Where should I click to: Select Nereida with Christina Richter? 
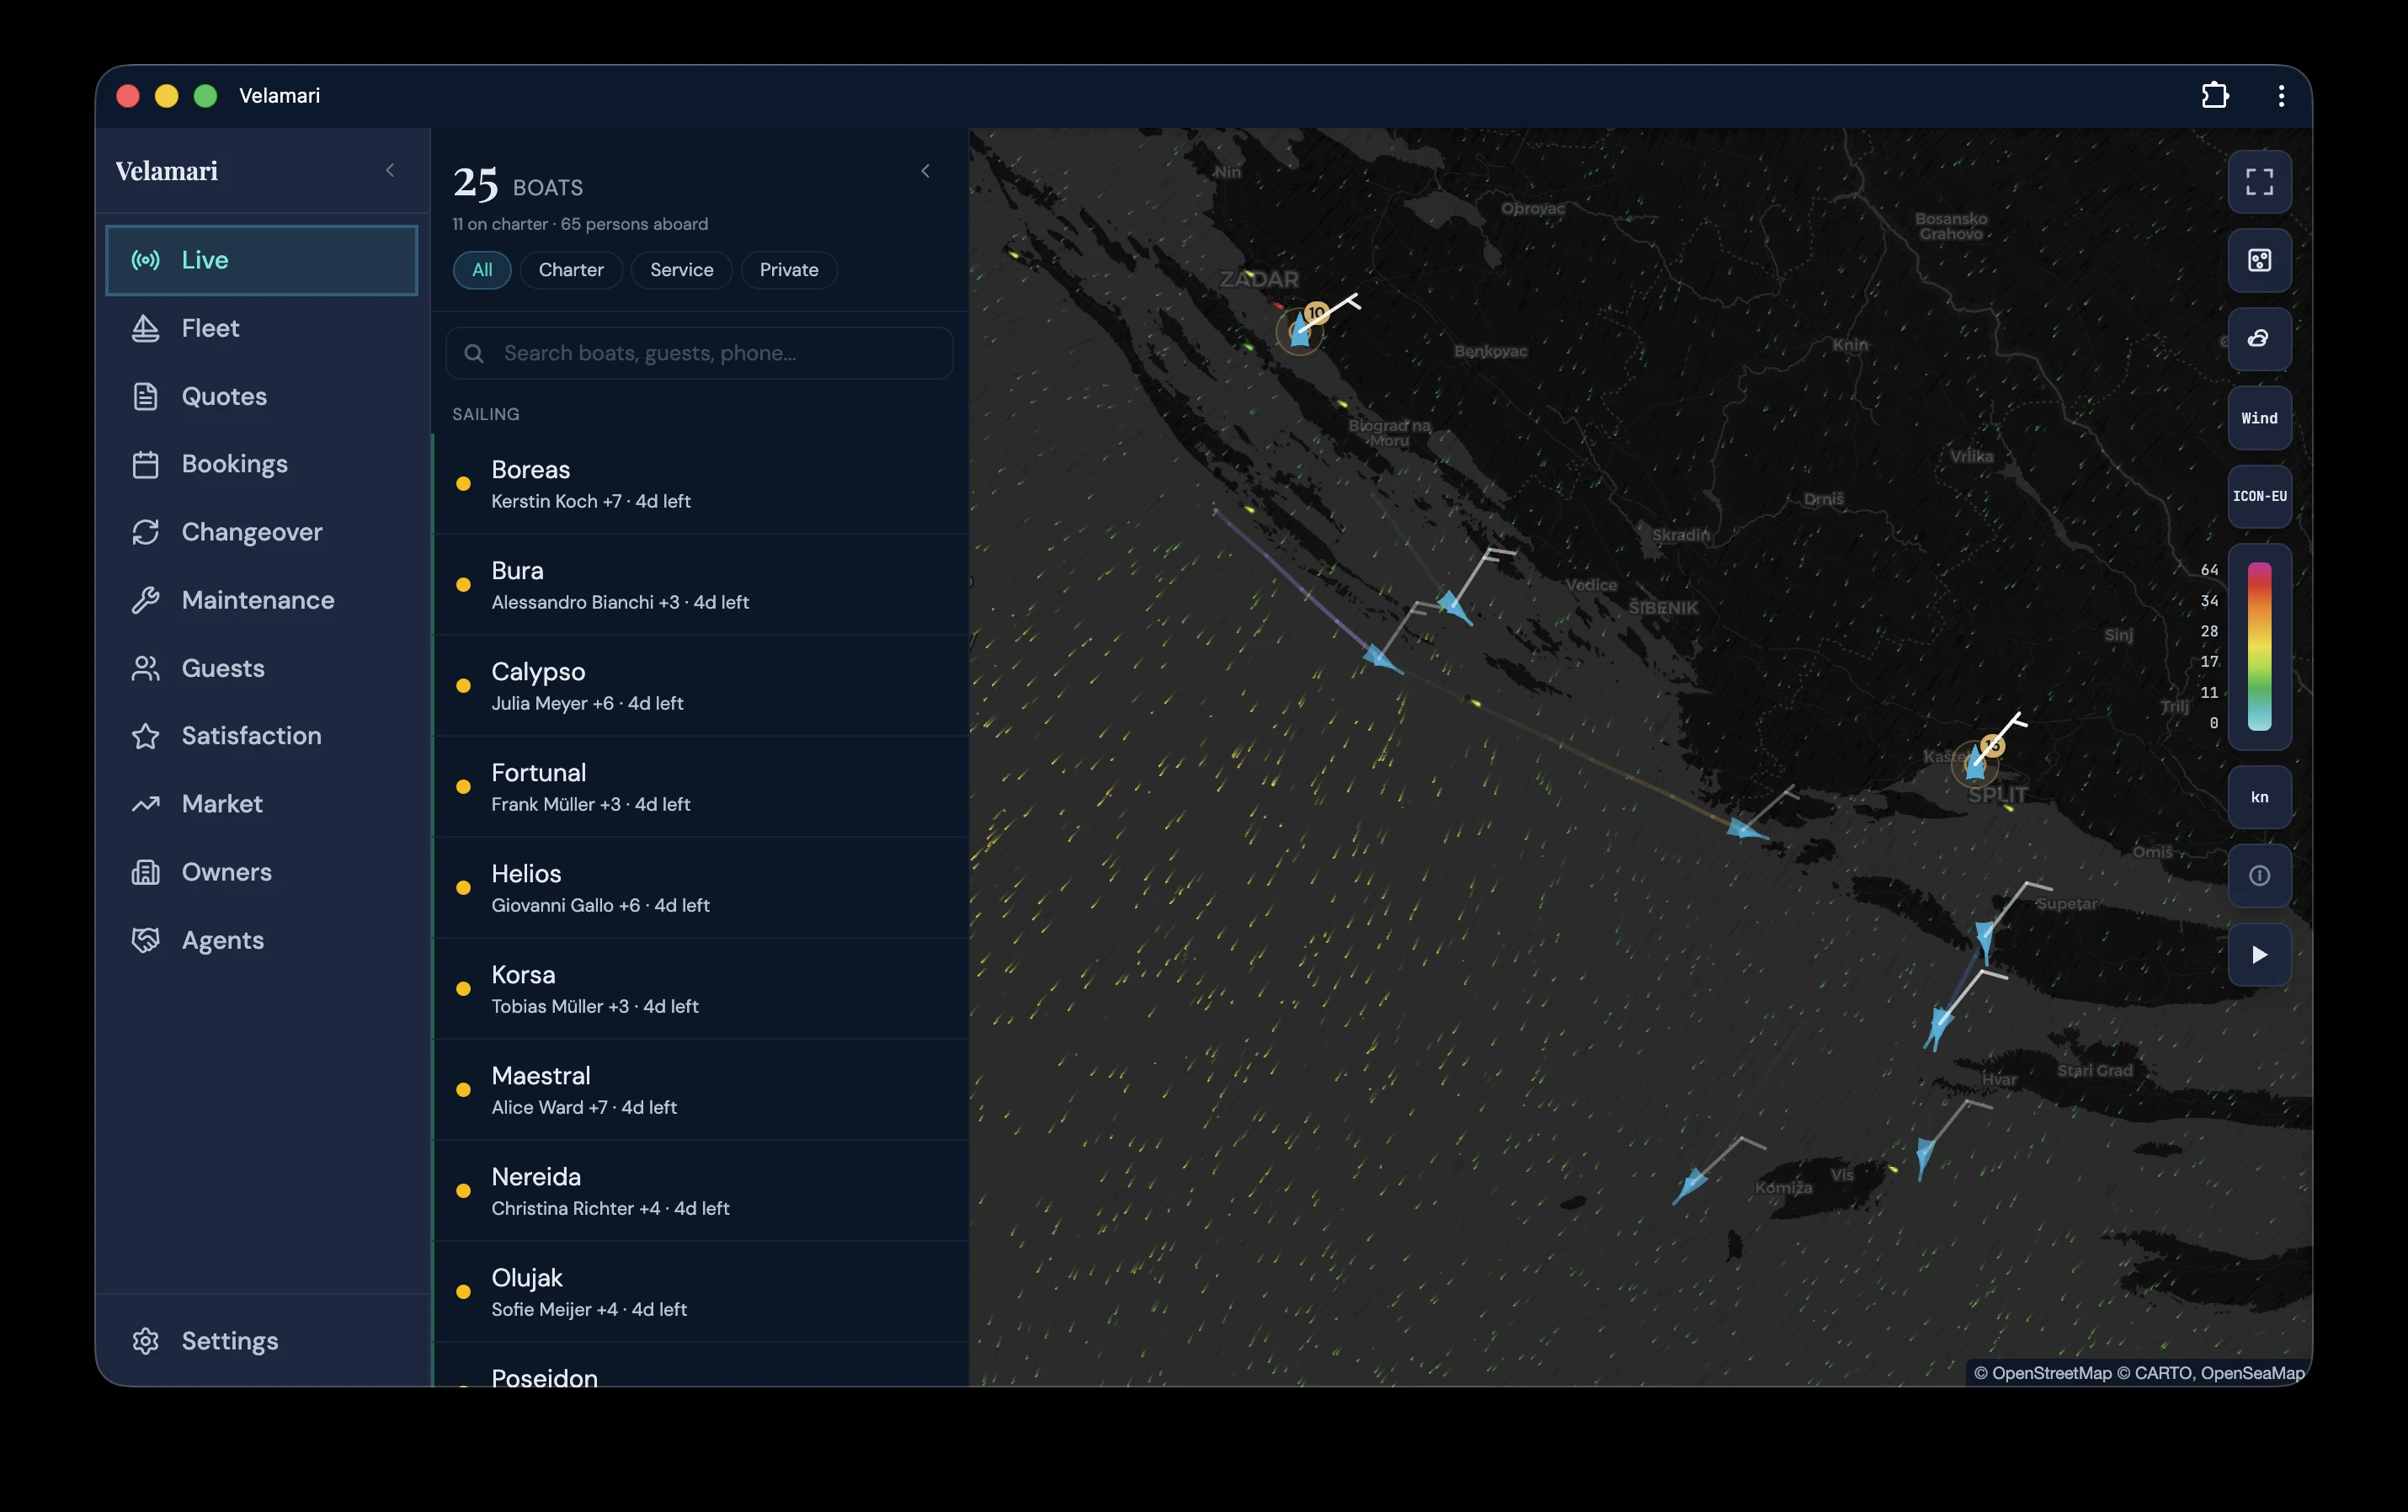tap(701, 1191)
